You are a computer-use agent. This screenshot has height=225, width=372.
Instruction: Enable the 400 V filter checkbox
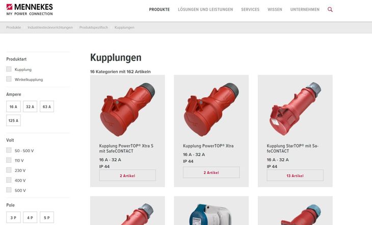pyautogui.click(x=9, y=180)
